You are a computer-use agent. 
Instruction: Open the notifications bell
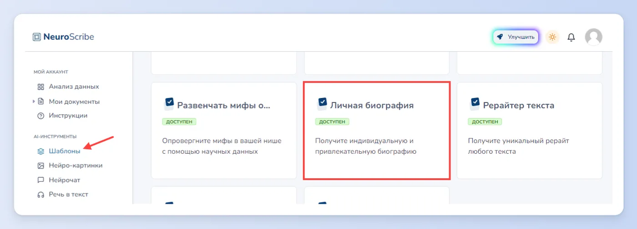pyautogui.click(x=571, y=37)
